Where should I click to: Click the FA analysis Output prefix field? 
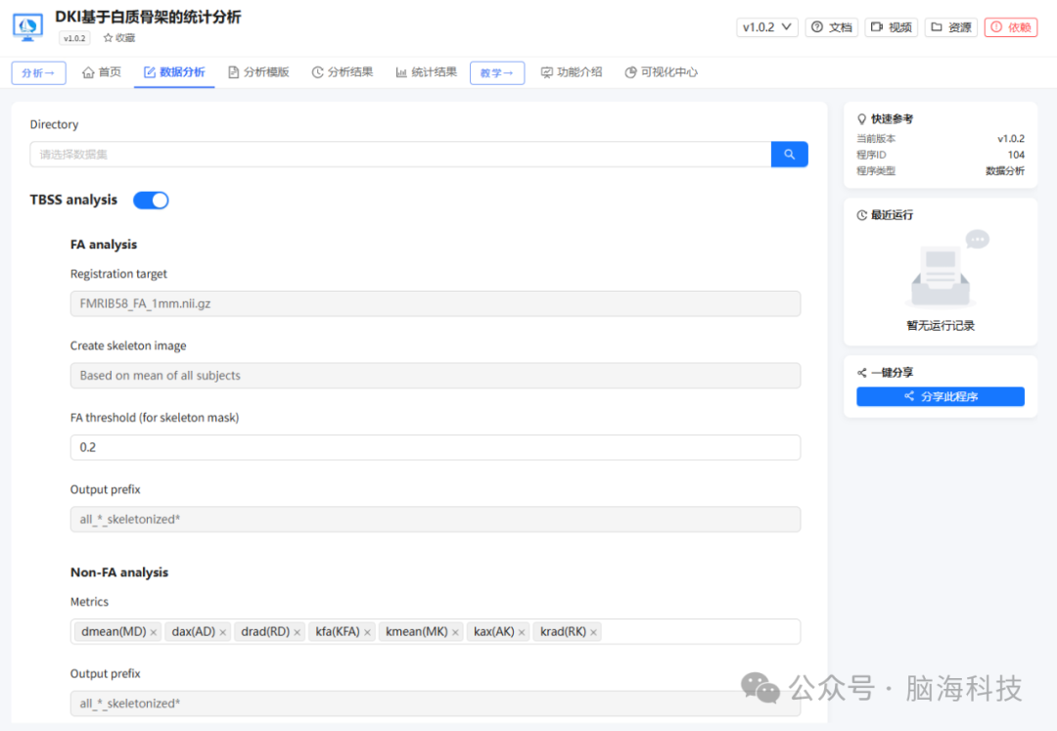(436, 520)
